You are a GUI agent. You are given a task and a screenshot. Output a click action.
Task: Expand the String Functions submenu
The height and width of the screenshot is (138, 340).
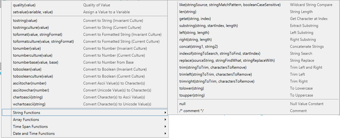(27, 113)
